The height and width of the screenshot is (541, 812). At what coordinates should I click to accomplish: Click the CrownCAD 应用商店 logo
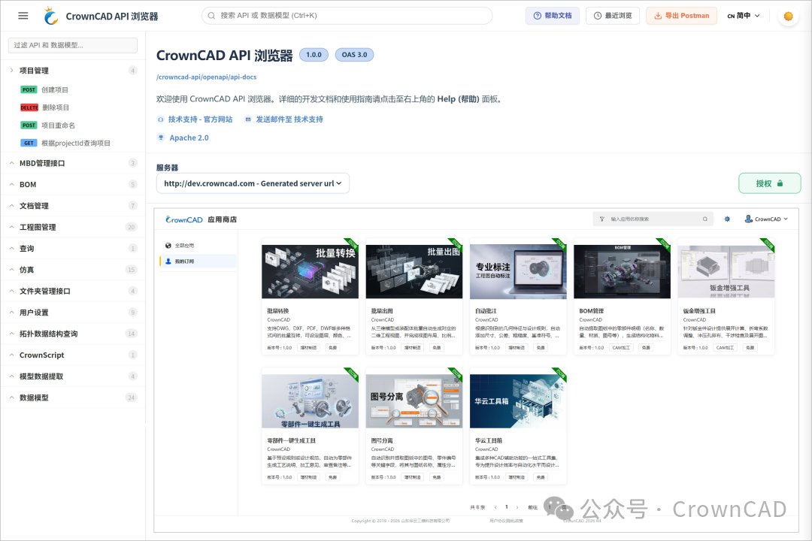click(x=201, y=219)
